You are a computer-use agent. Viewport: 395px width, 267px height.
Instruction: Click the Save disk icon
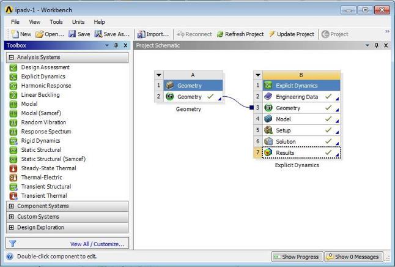click(x=72, y=34)
